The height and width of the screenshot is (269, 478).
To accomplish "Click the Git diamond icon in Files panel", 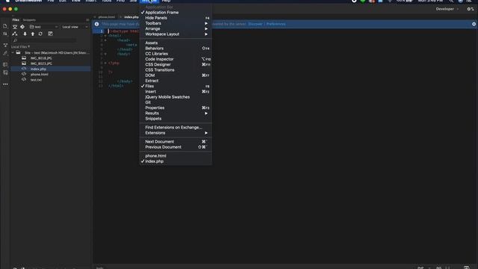I will click(x=22, y=27).
